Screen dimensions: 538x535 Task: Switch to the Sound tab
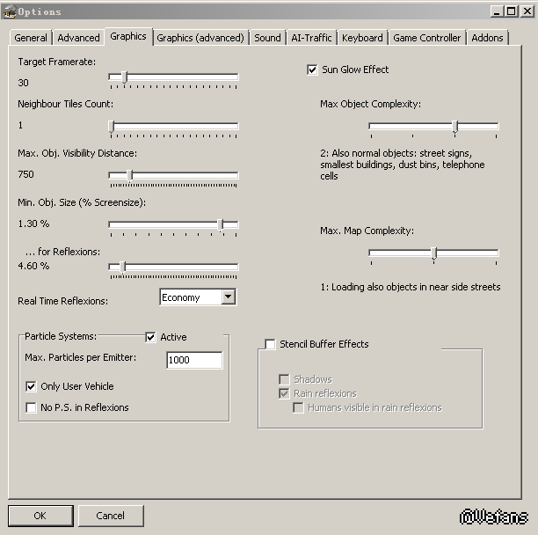(267, 38)
